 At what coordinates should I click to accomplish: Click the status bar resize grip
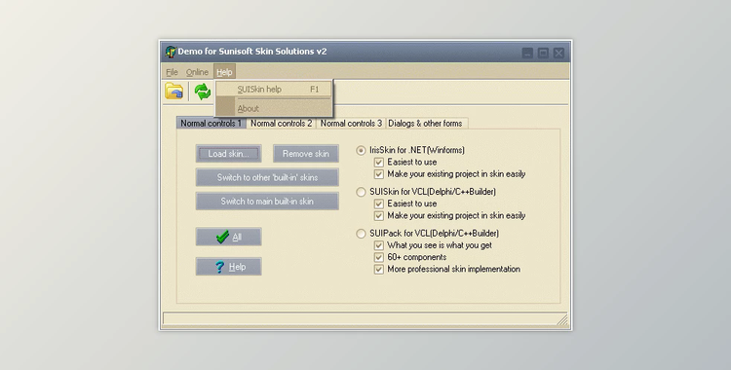pos(562,319)
